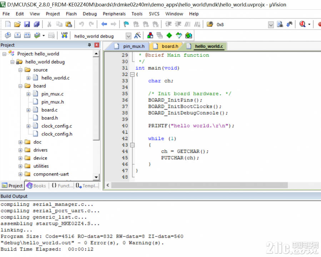Collapse the board folder node
321x257 pixels.
[20, 86]
